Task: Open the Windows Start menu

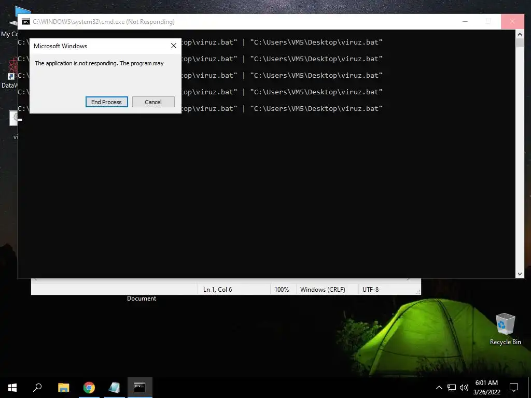Action: (x=12, y=388)
